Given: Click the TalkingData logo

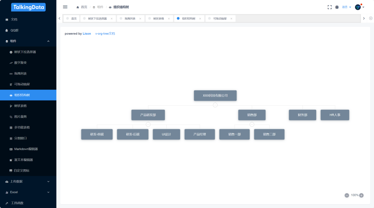Looking at the screenshot, I should pos(28,7).
